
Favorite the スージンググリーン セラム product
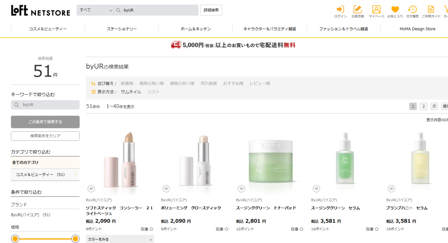(x=316, y=189)
